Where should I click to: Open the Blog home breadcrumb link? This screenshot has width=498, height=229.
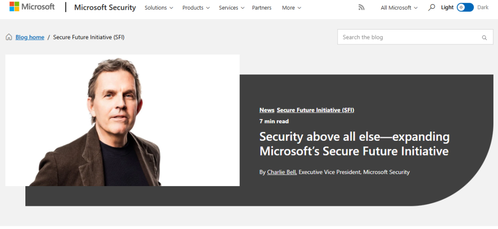[x=30, y=37]
